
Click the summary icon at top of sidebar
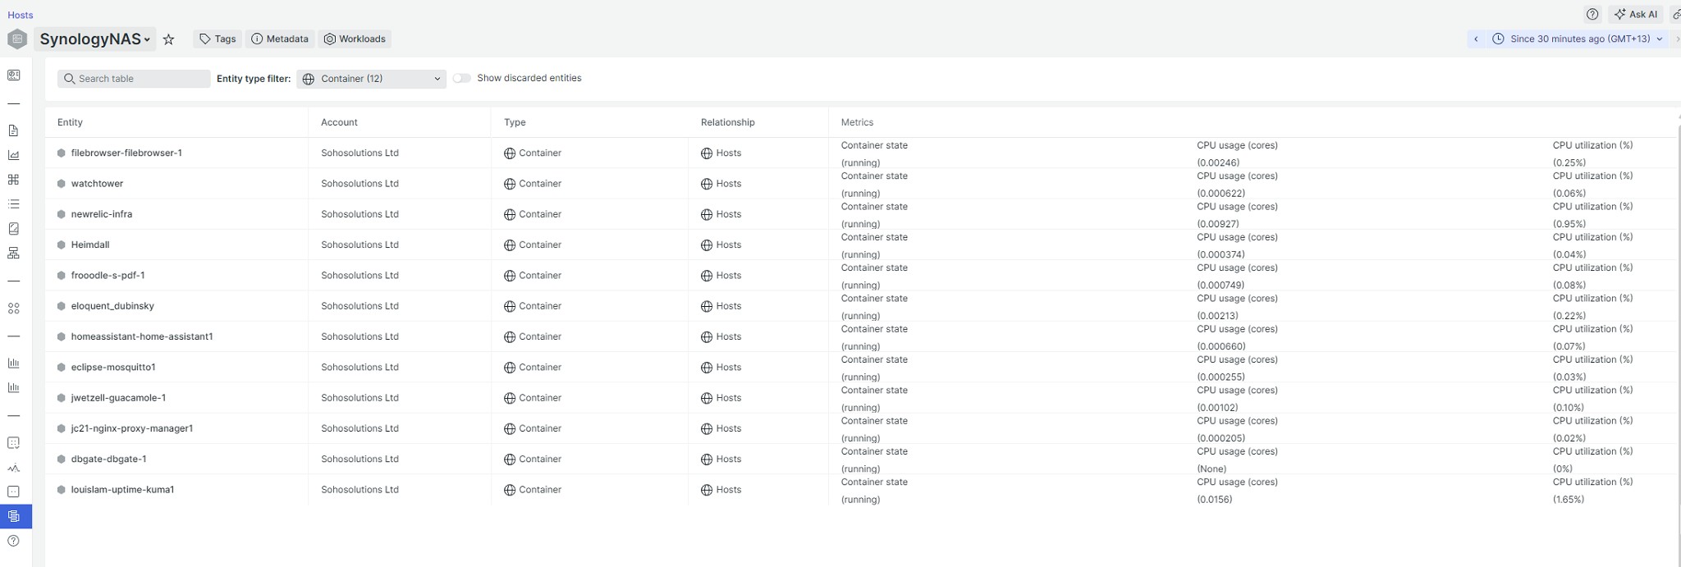(14, 75)
